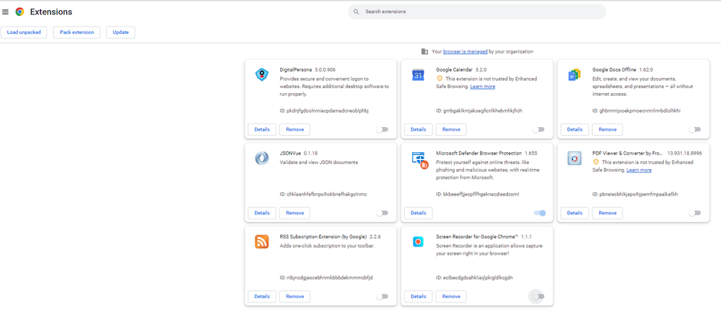Click 'Adds one-click subscription to your toolbar.' text

pyautogui.click(x=327, y=246)
